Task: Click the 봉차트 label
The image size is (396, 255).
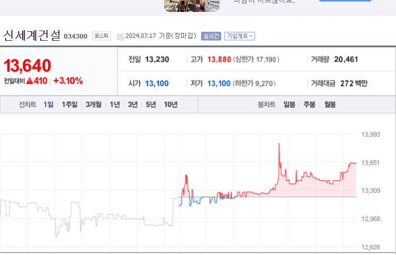Action: tap(266, 104)
